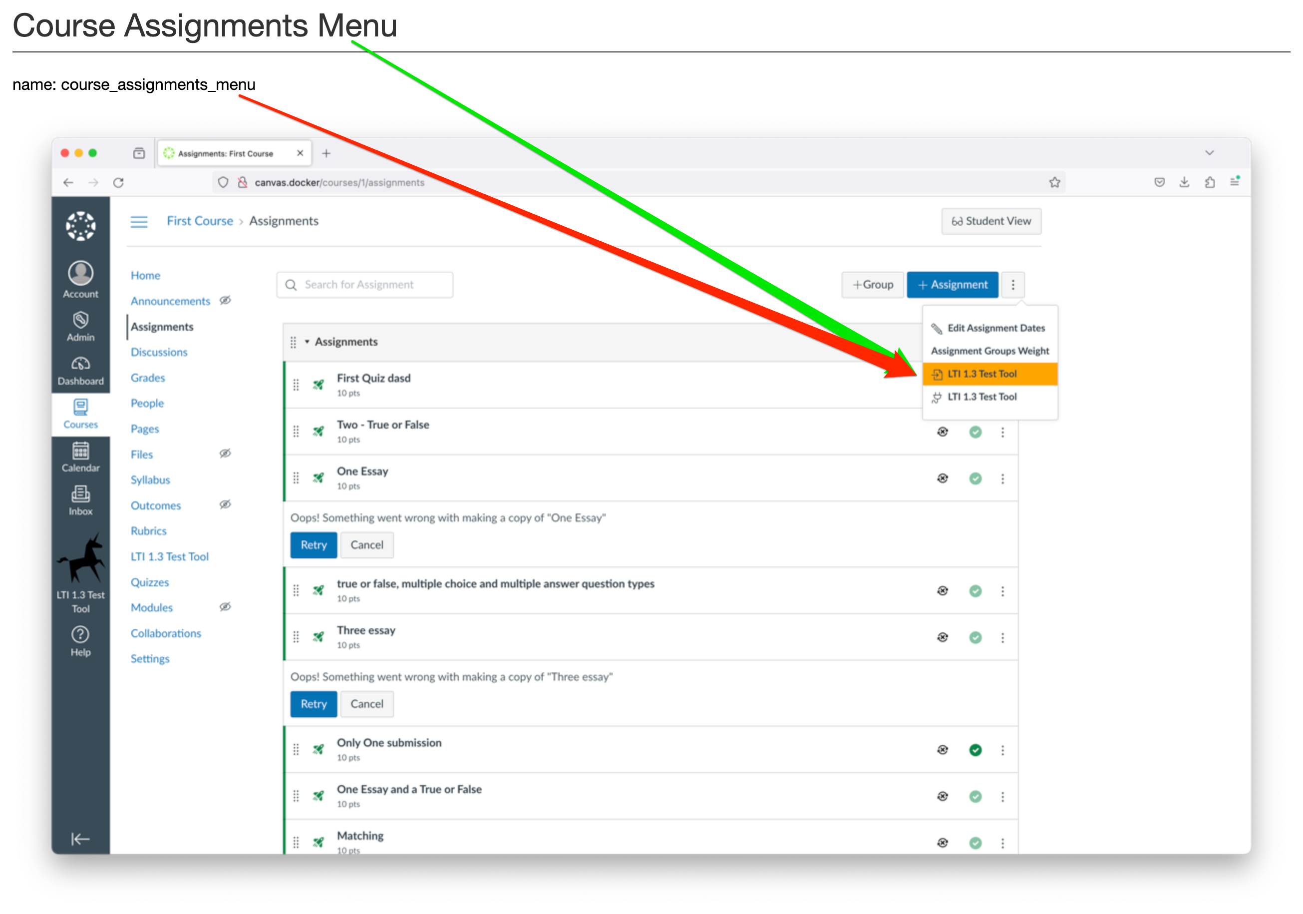Open Student View
The image size is (1303, 914).
tap(991, 221)
